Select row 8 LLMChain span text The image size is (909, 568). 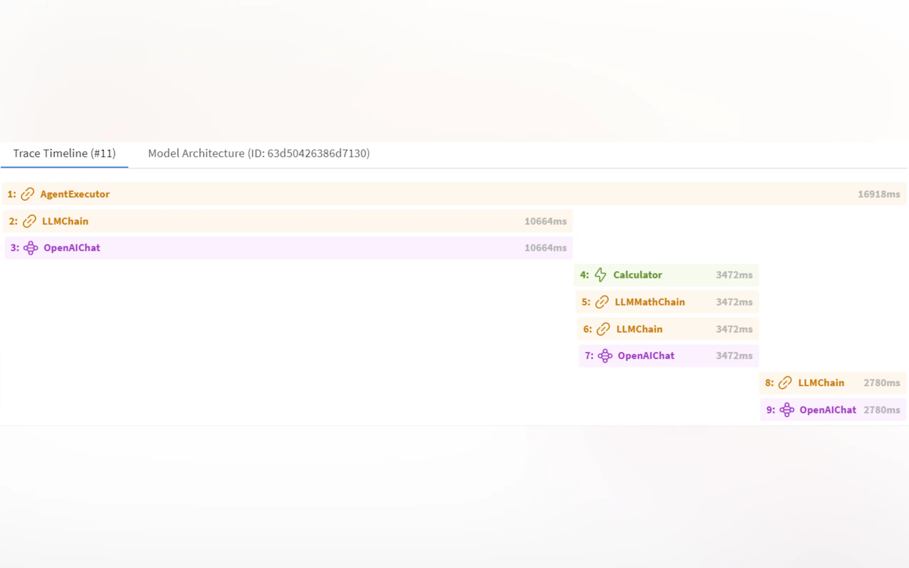tap(821, 383)
